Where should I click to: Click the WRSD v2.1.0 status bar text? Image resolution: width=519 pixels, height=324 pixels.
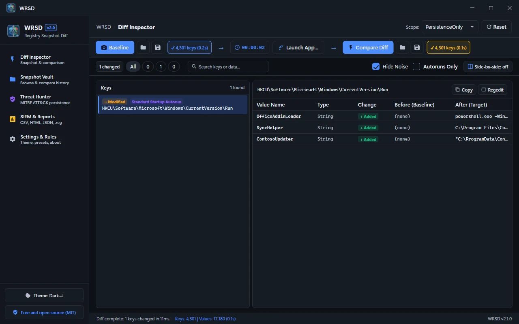[500, 319]
